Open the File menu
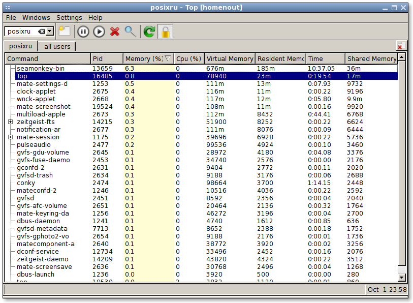Image resolution: width=413 pixels, height=303 pixels. coord(11,18)
